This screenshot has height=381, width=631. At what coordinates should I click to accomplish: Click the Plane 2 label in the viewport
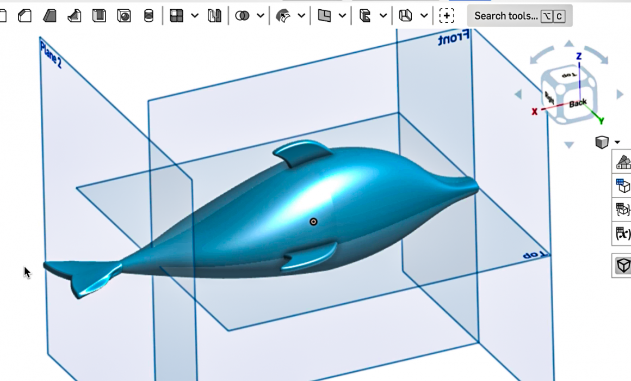pyautogui.click(x=51, y=55)
